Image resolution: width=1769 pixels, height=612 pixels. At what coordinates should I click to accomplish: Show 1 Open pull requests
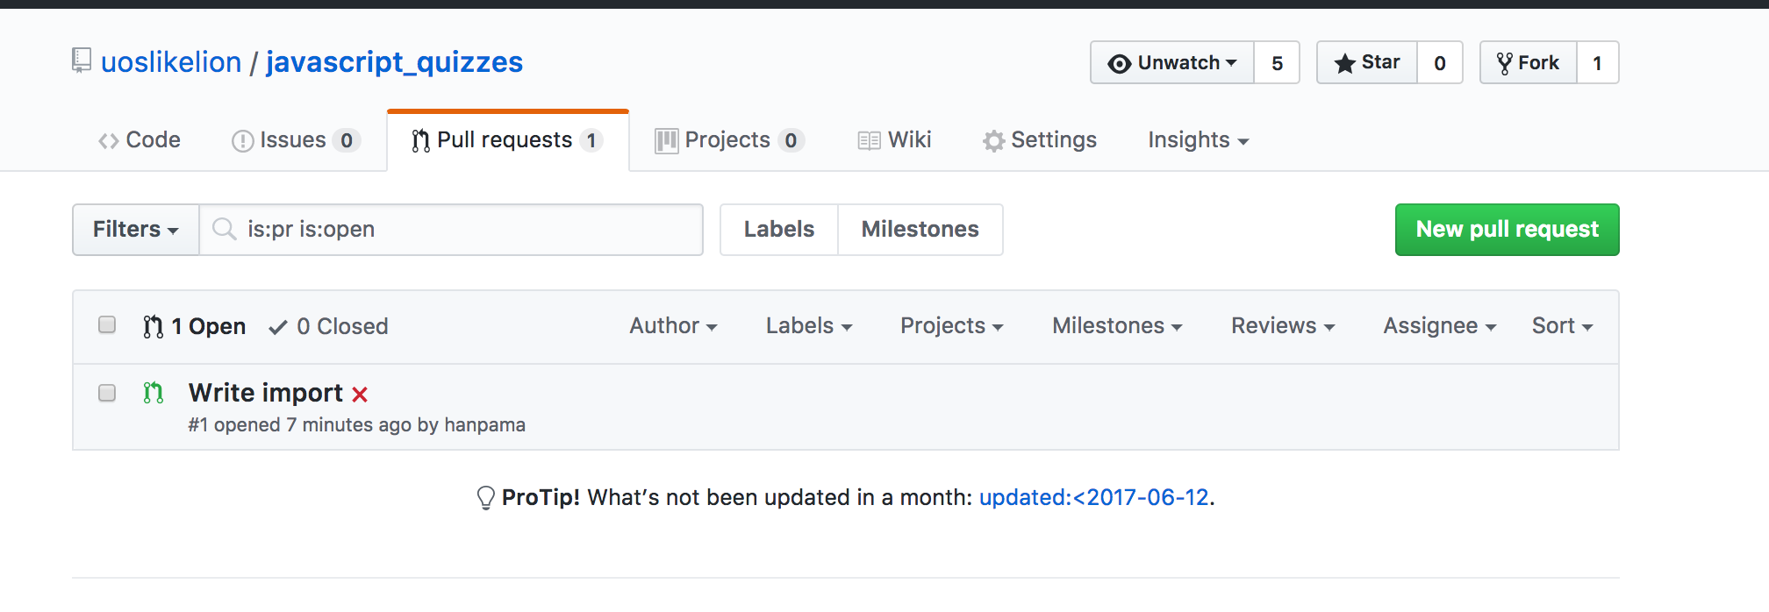pos(195,326)
